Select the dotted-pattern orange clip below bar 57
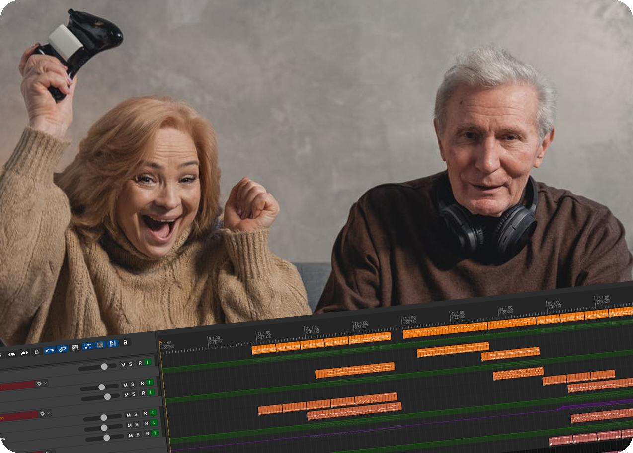This screenshot has height=453, width=633. tap(518, 373)
